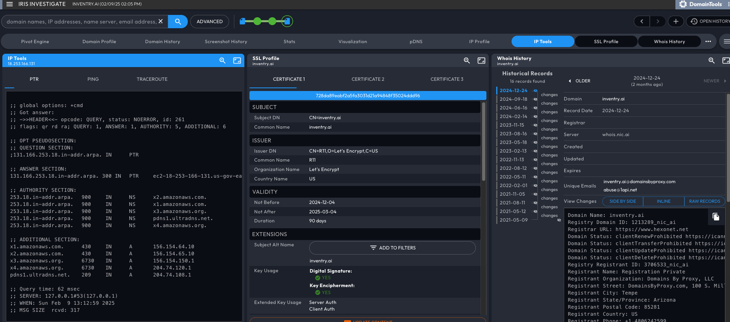
Task: Select the IP Tools tab
Action: click(x=543, y=42)
